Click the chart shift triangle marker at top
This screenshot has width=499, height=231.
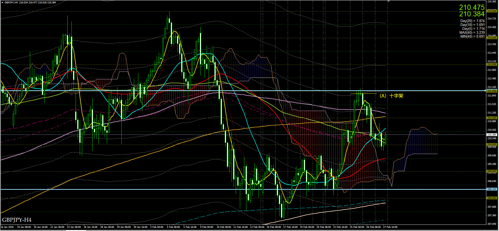[x=389, y=1]
